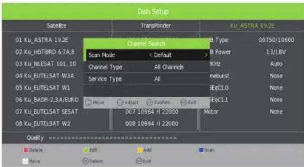This screenshot has height=167, width=304.
Task: Select the Service Type row
Action: click(146, 79)
